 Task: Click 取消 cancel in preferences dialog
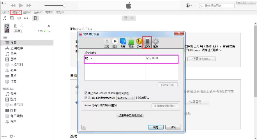(173, 128)
